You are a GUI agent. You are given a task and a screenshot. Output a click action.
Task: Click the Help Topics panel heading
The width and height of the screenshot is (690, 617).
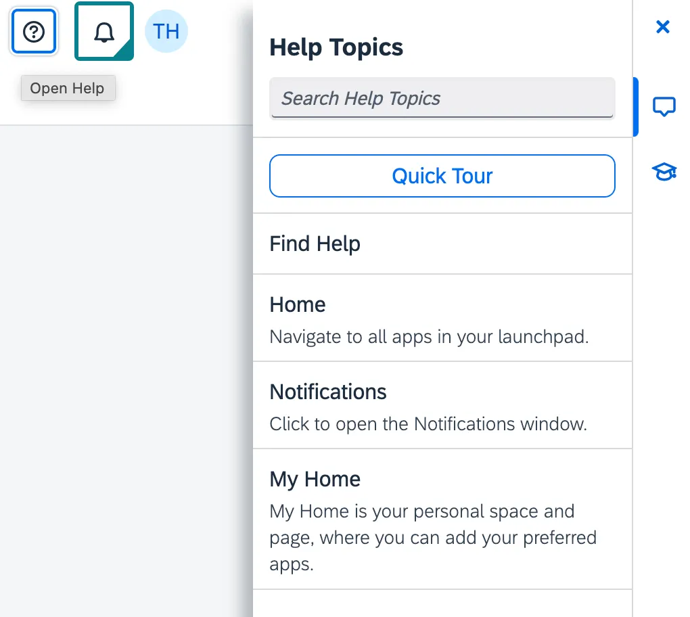click(x=336, y=47)
